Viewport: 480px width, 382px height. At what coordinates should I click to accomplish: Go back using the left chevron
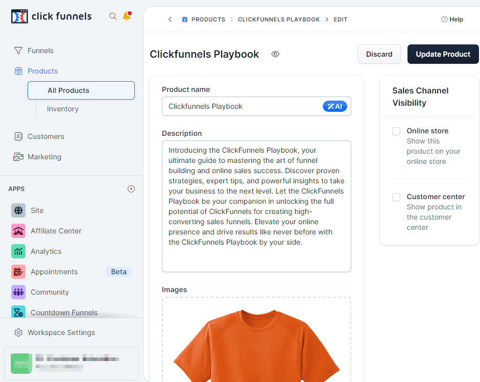[x=170, y=19]
